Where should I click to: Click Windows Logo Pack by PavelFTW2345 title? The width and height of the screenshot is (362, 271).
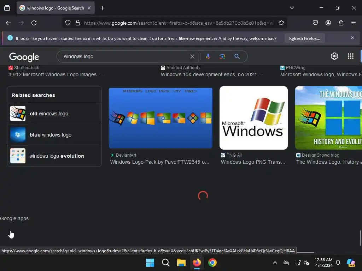pos(159,162)
